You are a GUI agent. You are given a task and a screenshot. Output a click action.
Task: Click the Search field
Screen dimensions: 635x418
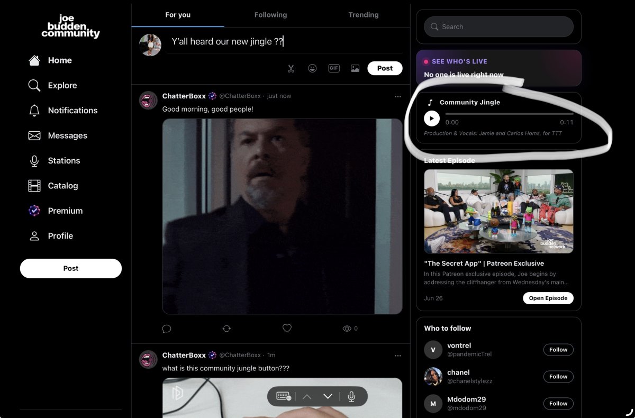point(498,26)
